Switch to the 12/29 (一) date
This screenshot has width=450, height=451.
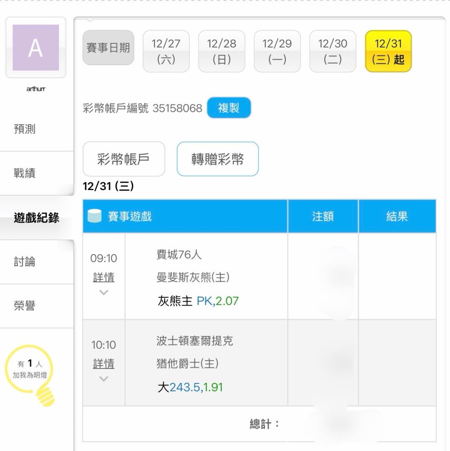tap(277, 51)
